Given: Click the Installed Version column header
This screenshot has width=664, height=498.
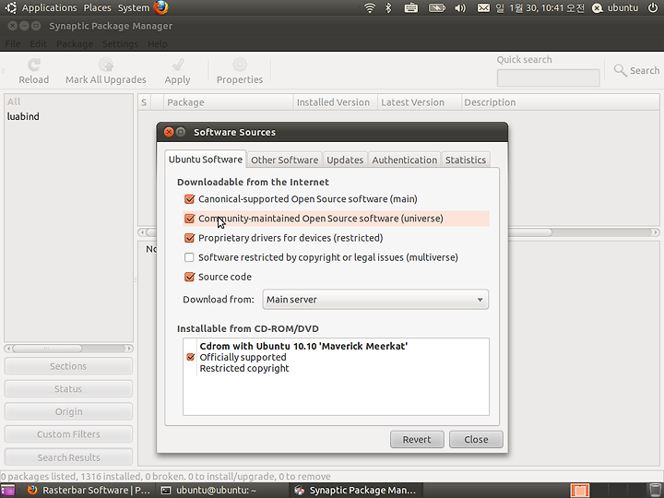Looking at the screenshot, I should click(336, 102).
